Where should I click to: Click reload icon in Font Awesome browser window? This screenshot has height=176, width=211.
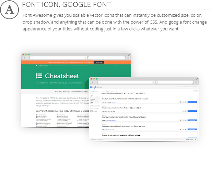pyautogui.click(x=85, y=58)
